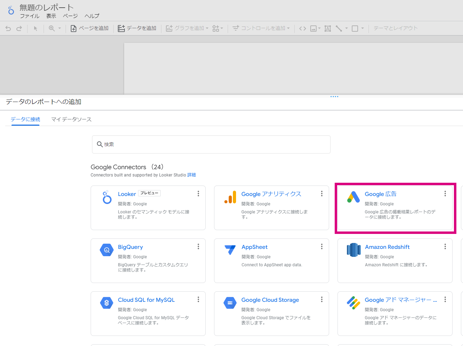
Task: Open the ヘルプ menu
Action: (92, 16)
